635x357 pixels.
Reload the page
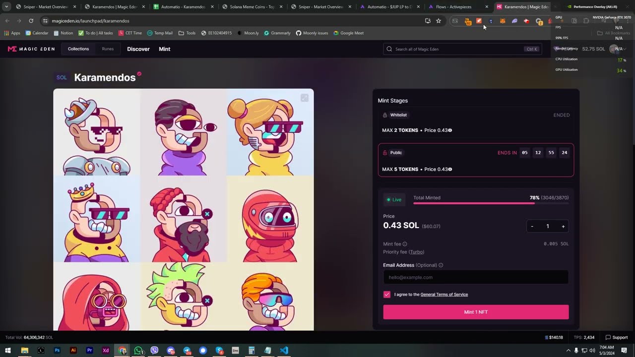click(31, 21)
